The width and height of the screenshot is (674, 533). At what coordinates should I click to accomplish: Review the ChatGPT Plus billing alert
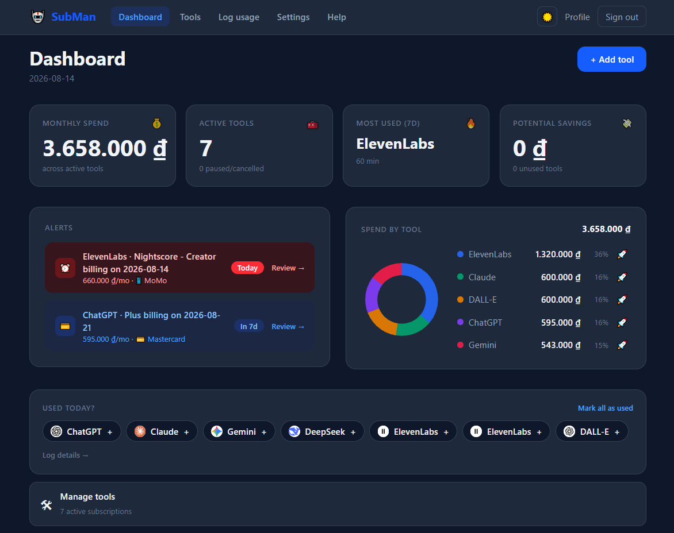coord(288,326)
